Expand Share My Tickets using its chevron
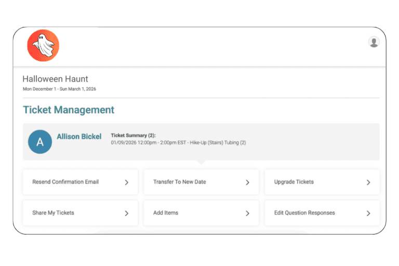 pos(126,213)
